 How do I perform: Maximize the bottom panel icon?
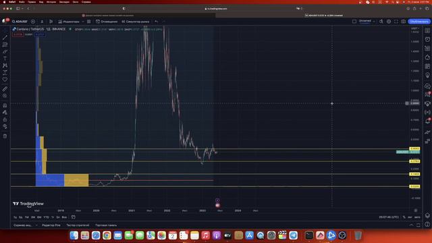(x=418, y=225)
